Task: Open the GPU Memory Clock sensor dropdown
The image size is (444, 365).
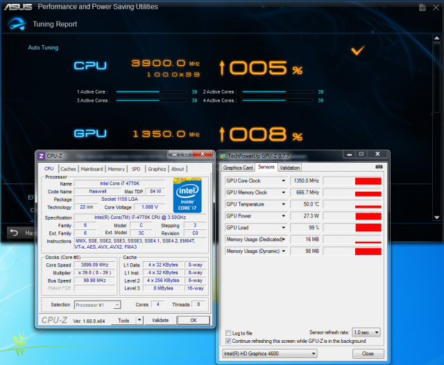Action: coord(284,193)
